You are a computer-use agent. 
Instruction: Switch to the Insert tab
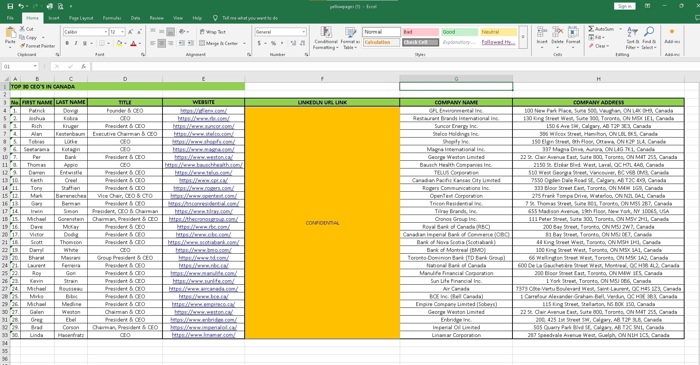pyautogui.click(x=54, y=18)
